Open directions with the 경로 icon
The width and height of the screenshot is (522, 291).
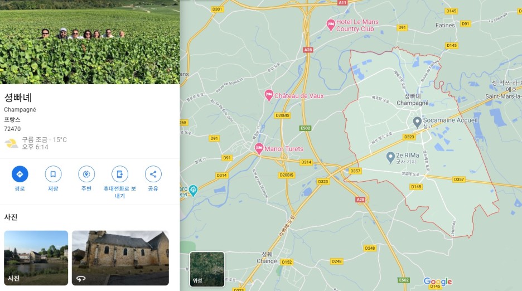click(20, 174)
